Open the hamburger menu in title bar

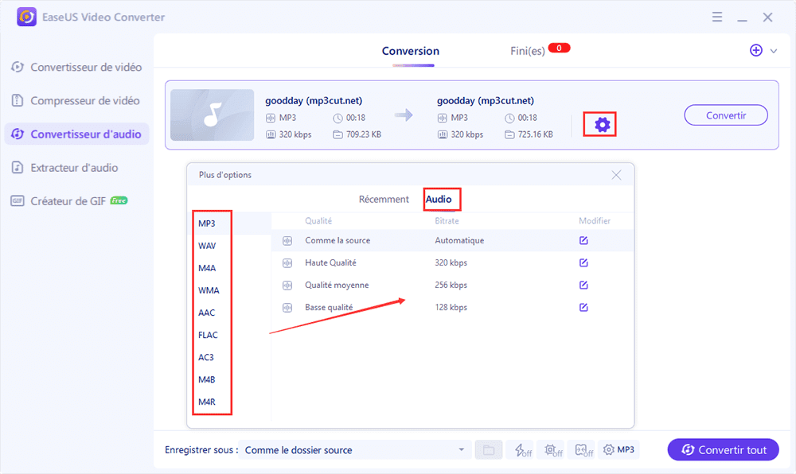point(716,17)
